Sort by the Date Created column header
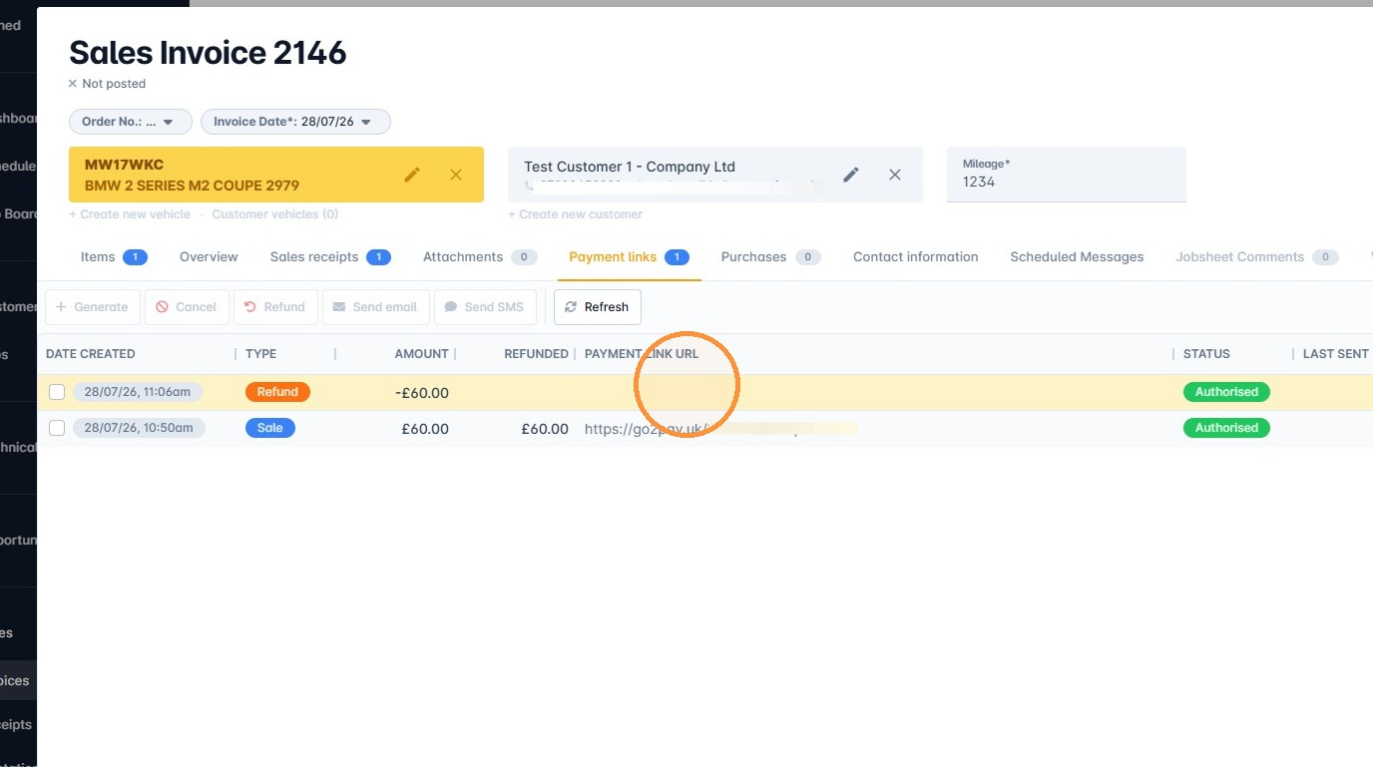 [x=91, y=354]
